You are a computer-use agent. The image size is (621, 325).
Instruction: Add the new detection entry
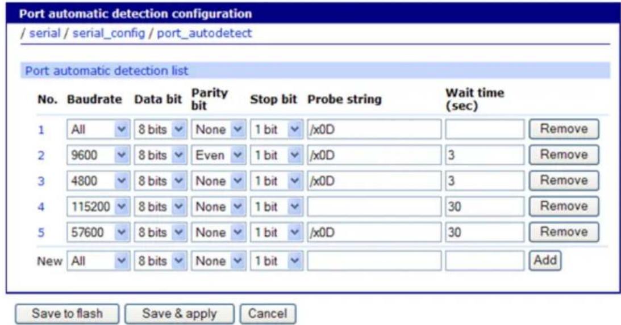tap(545, 260)
